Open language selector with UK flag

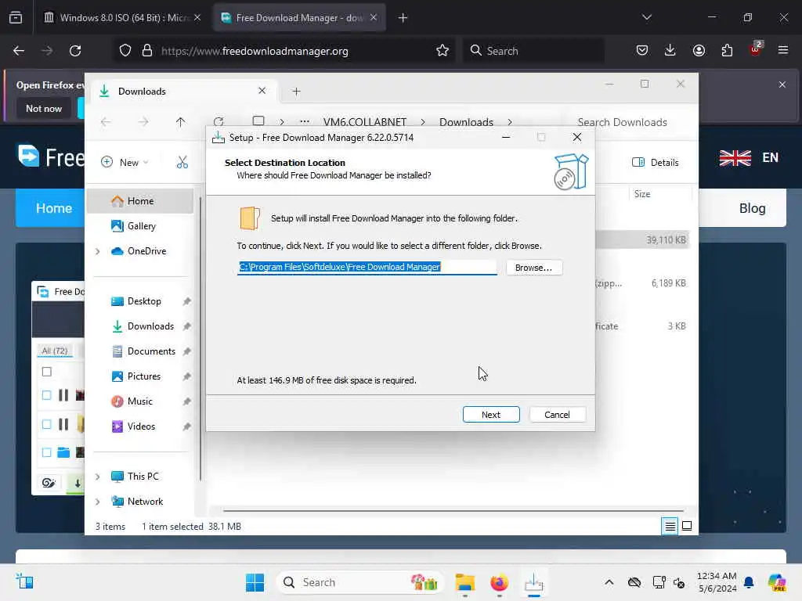click(750, 157)
